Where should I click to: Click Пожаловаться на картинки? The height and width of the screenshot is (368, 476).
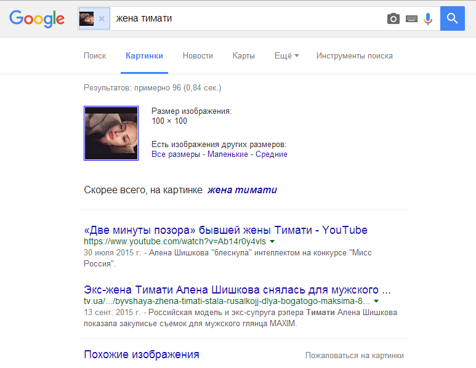click(x=354, y=355)
